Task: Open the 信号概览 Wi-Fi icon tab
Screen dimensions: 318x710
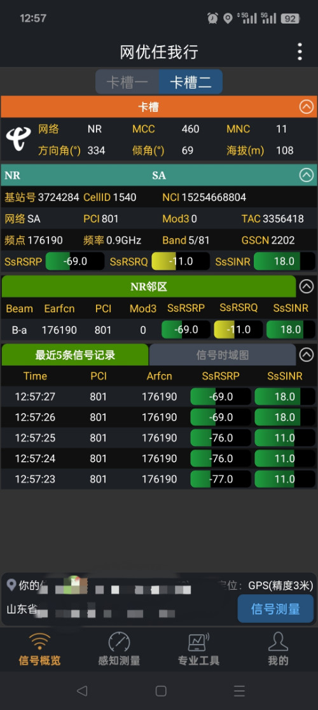Action: [39, 649]
